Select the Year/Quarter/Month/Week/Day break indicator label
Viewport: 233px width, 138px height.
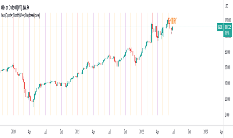[20, 15]
